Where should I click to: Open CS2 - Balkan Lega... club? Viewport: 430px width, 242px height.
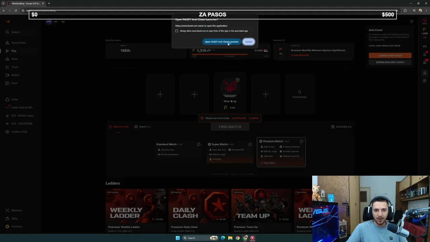click(x=20, y=116)
